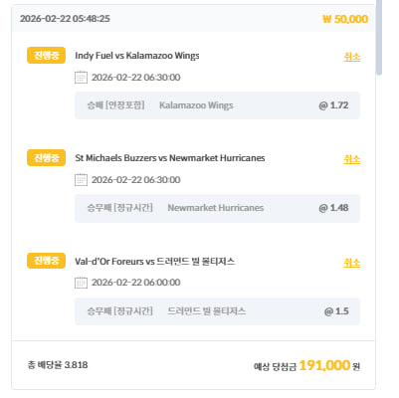Click the vertical scrollbar thumb
The image size is (399, 398).
[379, 37]
